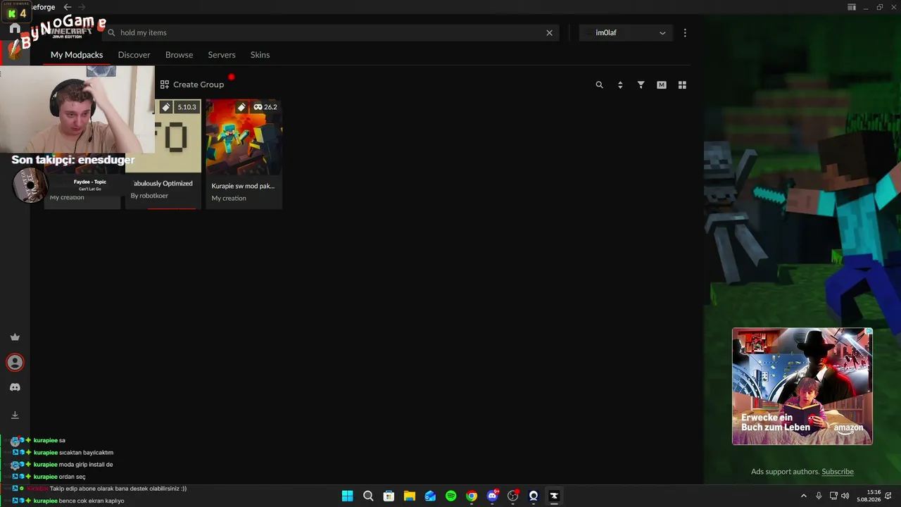Go to the Browse tab

click(179, 55)
